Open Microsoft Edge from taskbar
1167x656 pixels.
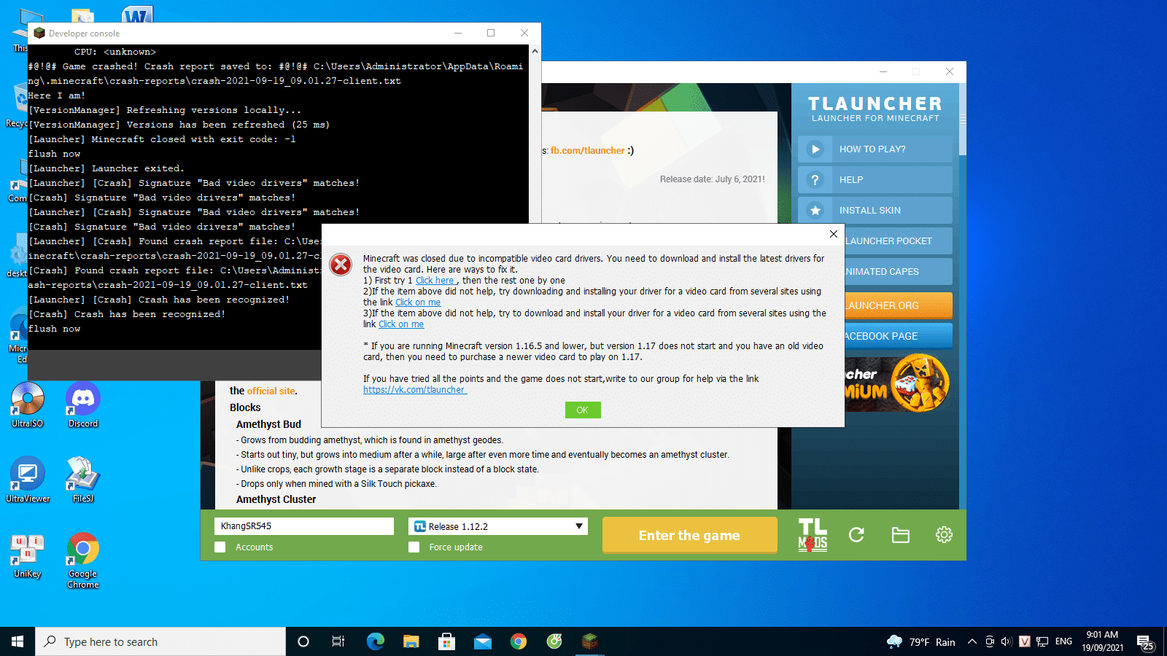[375, 641]
